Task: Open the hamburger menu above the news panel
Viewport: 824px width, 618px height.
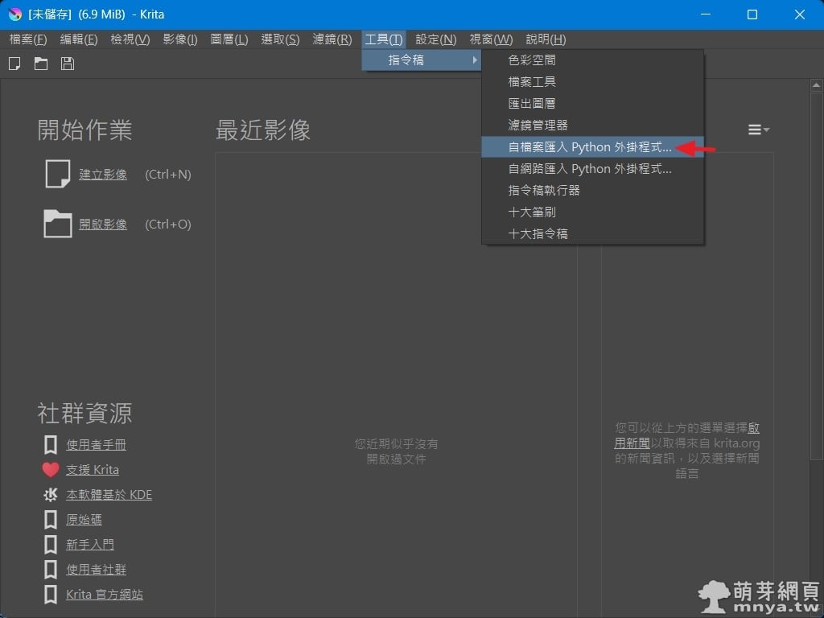Action: [758, 130]
